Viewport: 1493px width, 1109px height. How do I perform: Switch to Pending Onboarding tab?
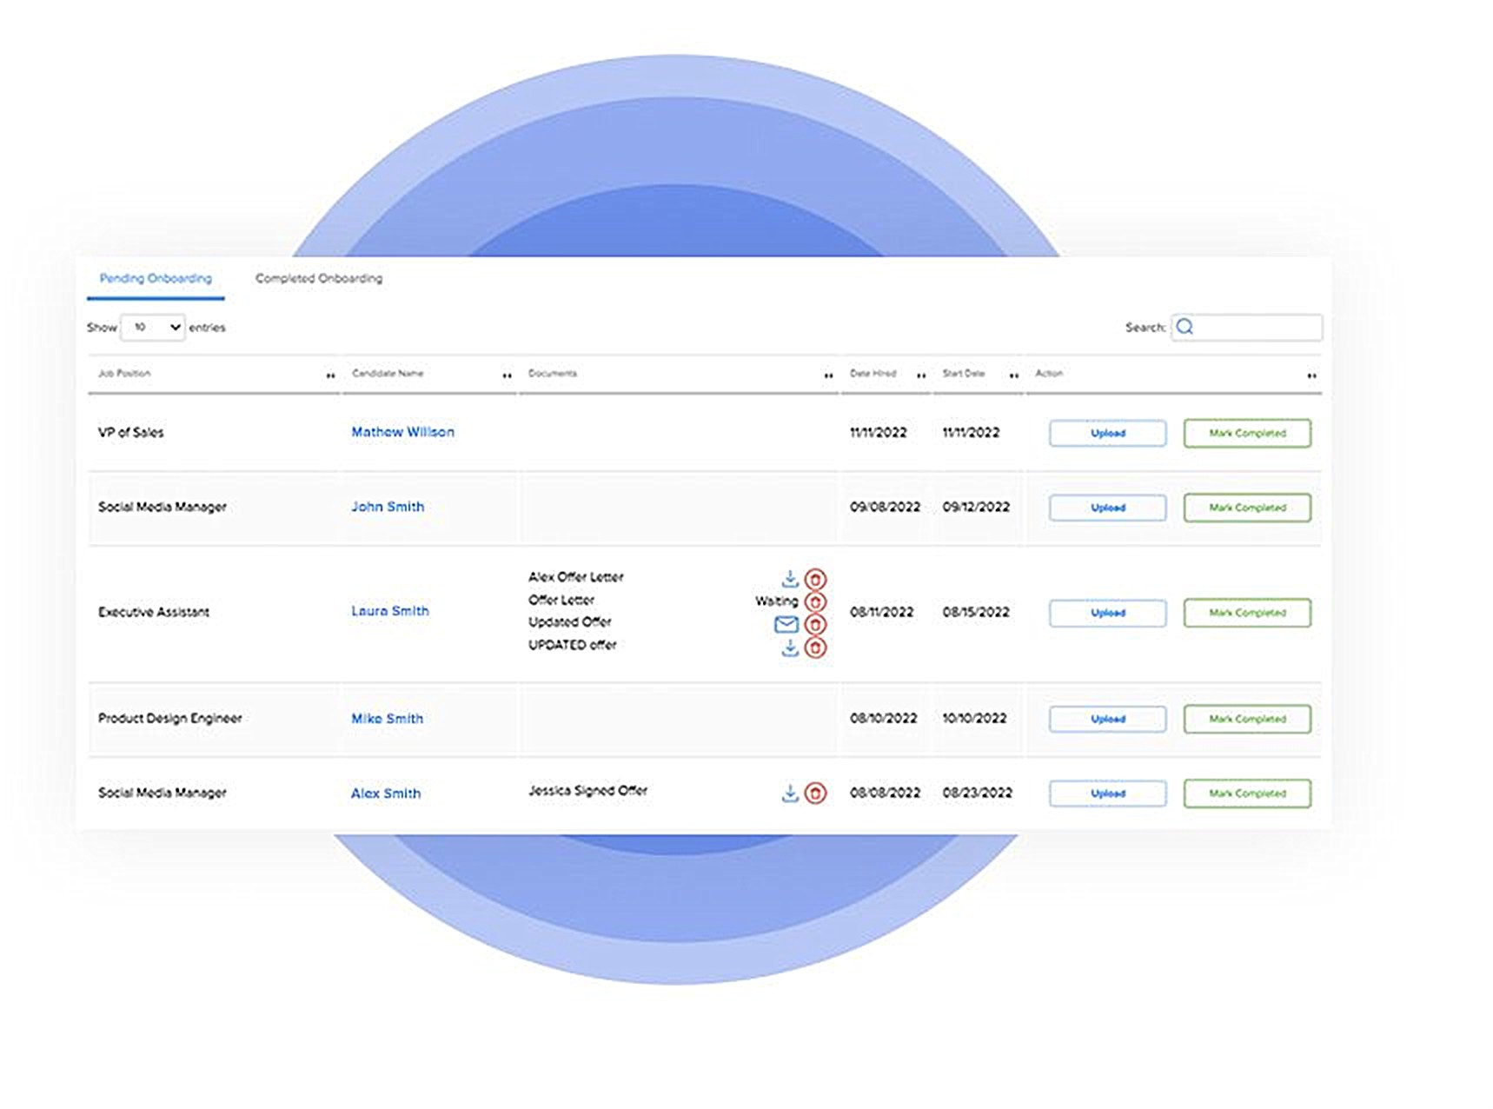point(156,278)
